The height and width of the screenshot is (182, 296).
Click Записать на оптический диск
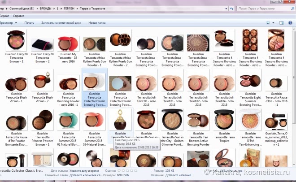click(x=61, y=23)
